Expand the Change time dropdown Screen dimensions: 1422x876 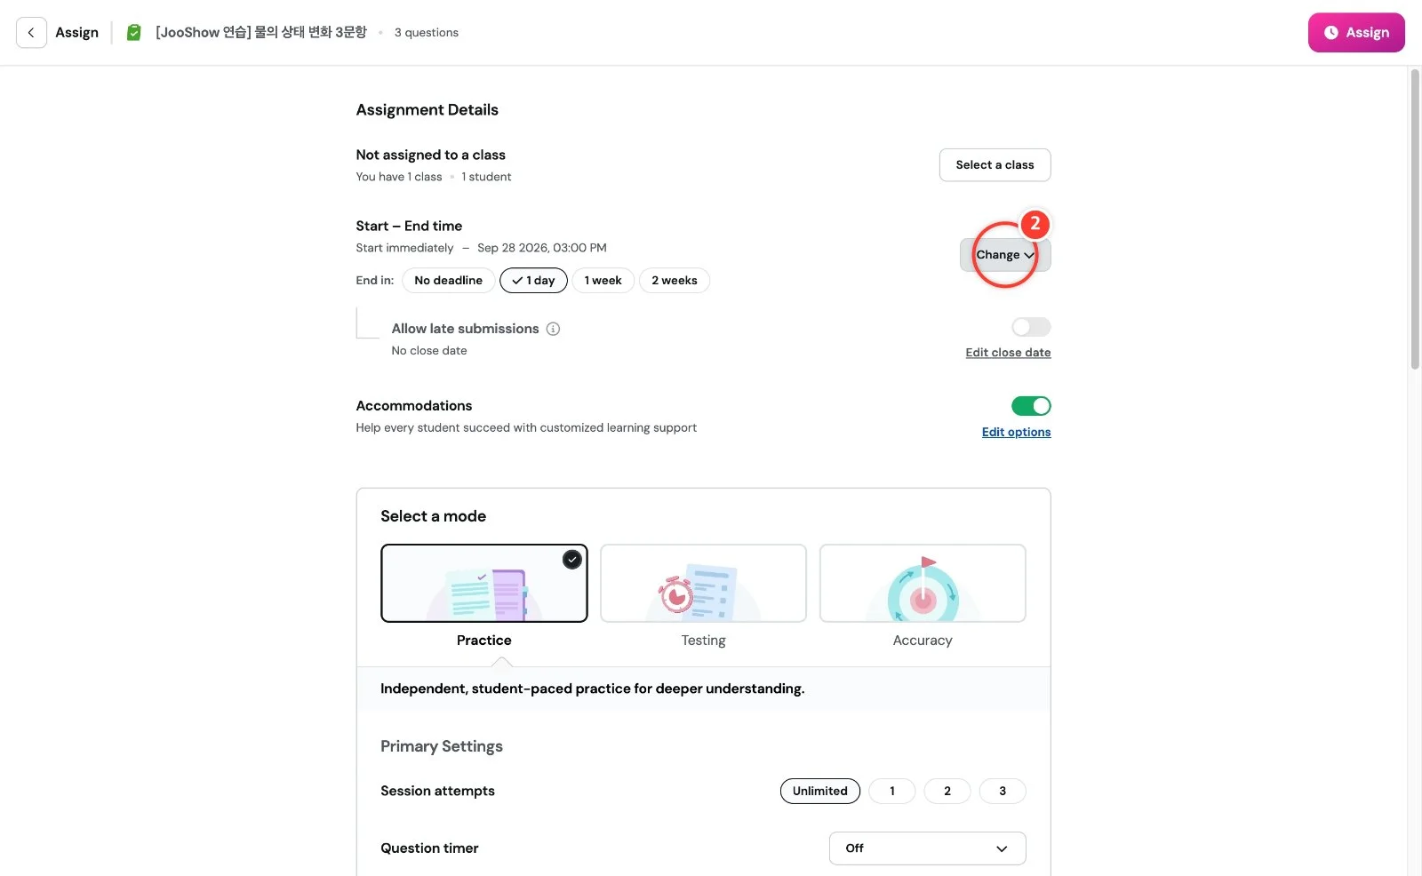[x=1005, y=255]
